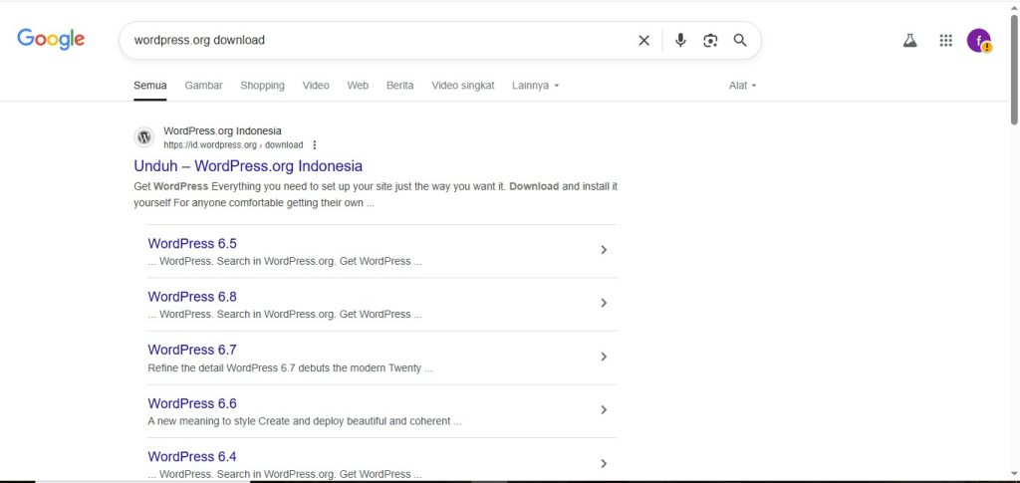Image resolution: width=1020 pixels, height=483 pixels.
Task: Click the magnifying glass search button
Action: click(740, 41)
